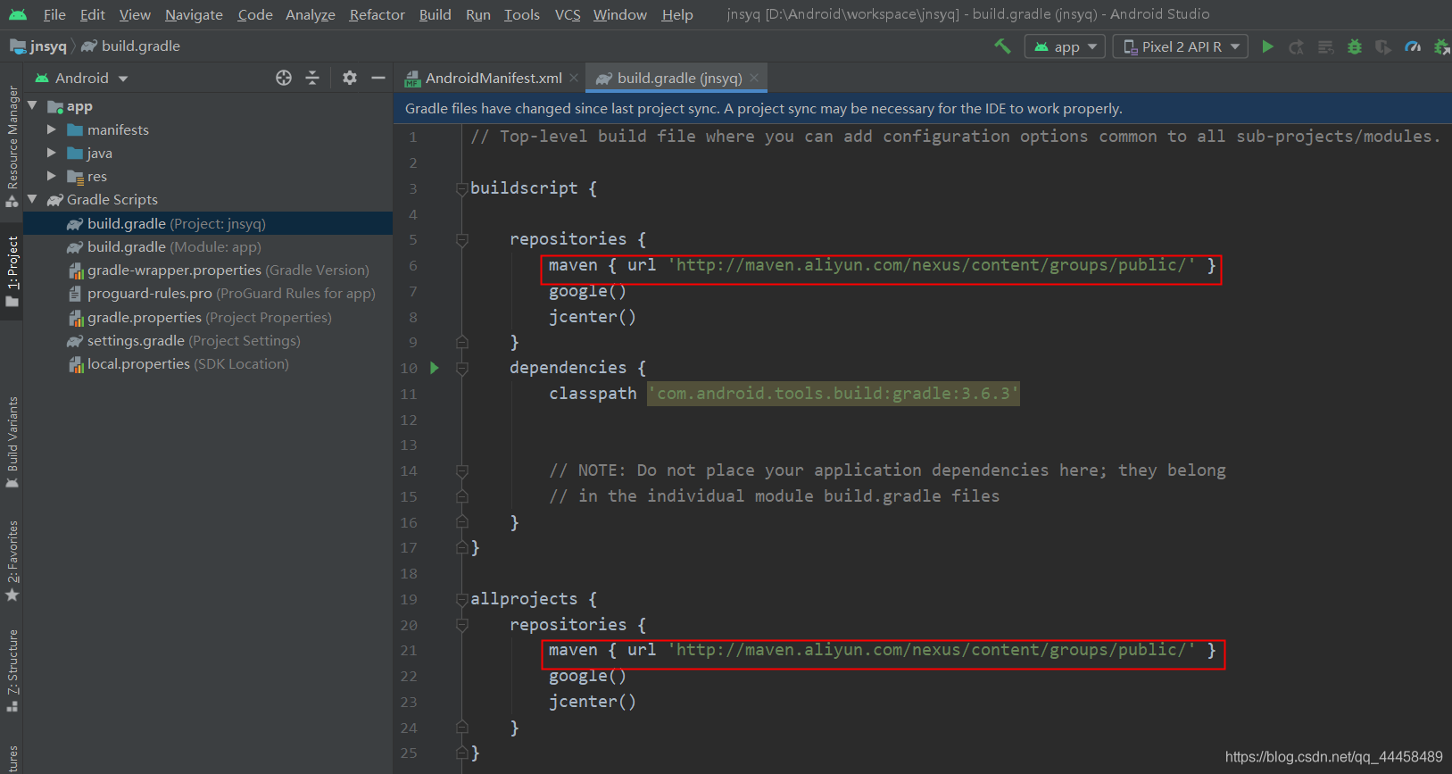Click the locate-in-tree crosshair icon
The width and height of the screenshot is (1452, 774).
(284, 78)
